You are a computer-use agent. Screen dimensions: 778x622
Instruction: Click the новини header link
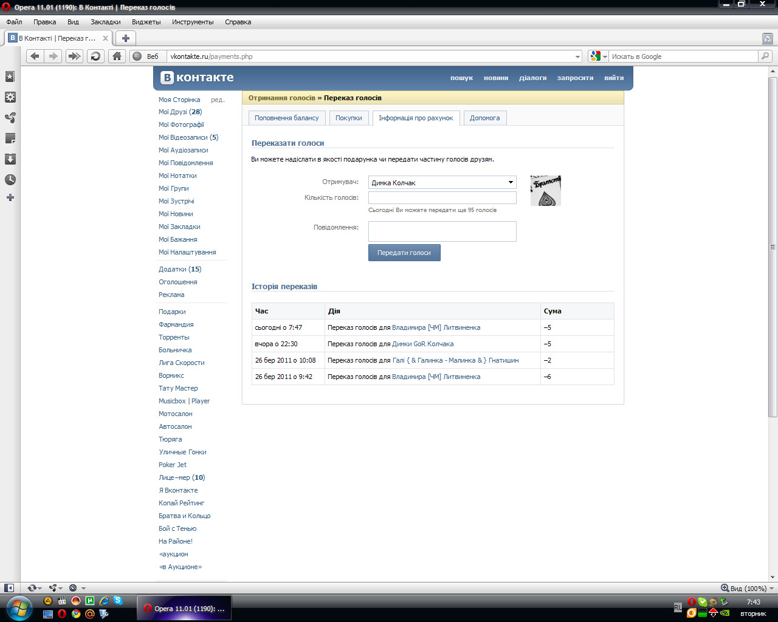(x=496, y=78)
